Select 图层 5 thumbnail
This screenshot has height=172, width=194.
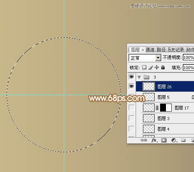149,97
